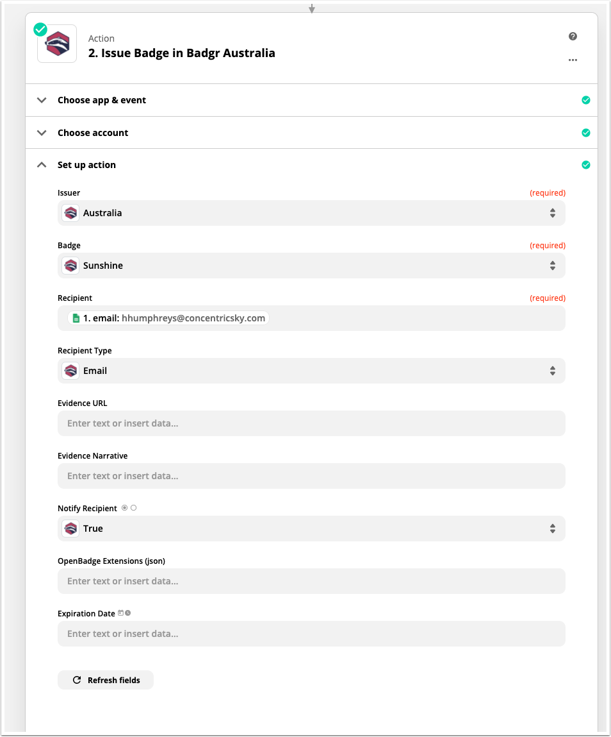
Task: Click the Badgr app logo at the top
Action: [56, 43]
